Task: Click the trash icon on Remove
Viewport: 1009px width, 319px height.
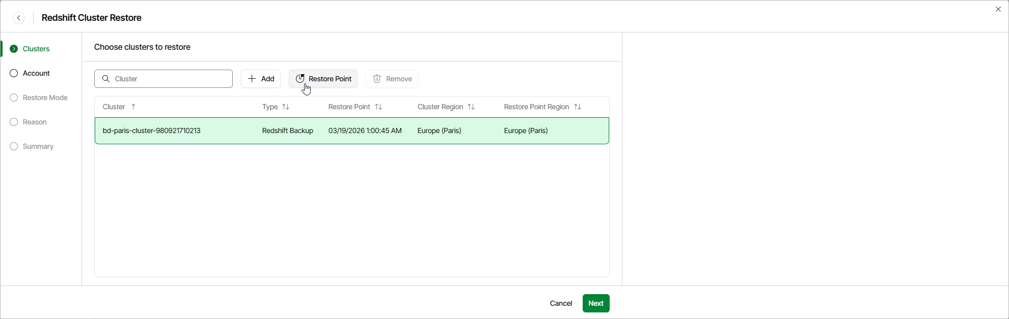Action: [x=377, y=79]
